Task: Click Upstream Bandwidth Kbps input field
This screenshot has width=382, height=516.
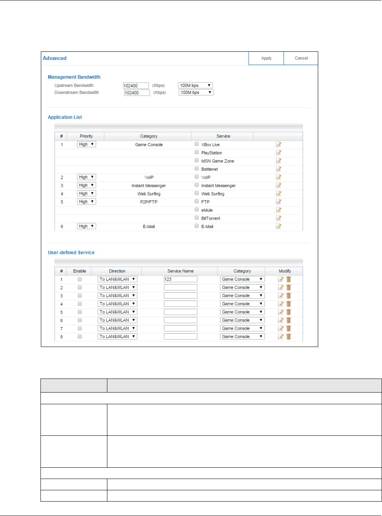Action: pyautogui.click(x=136, y=86)
